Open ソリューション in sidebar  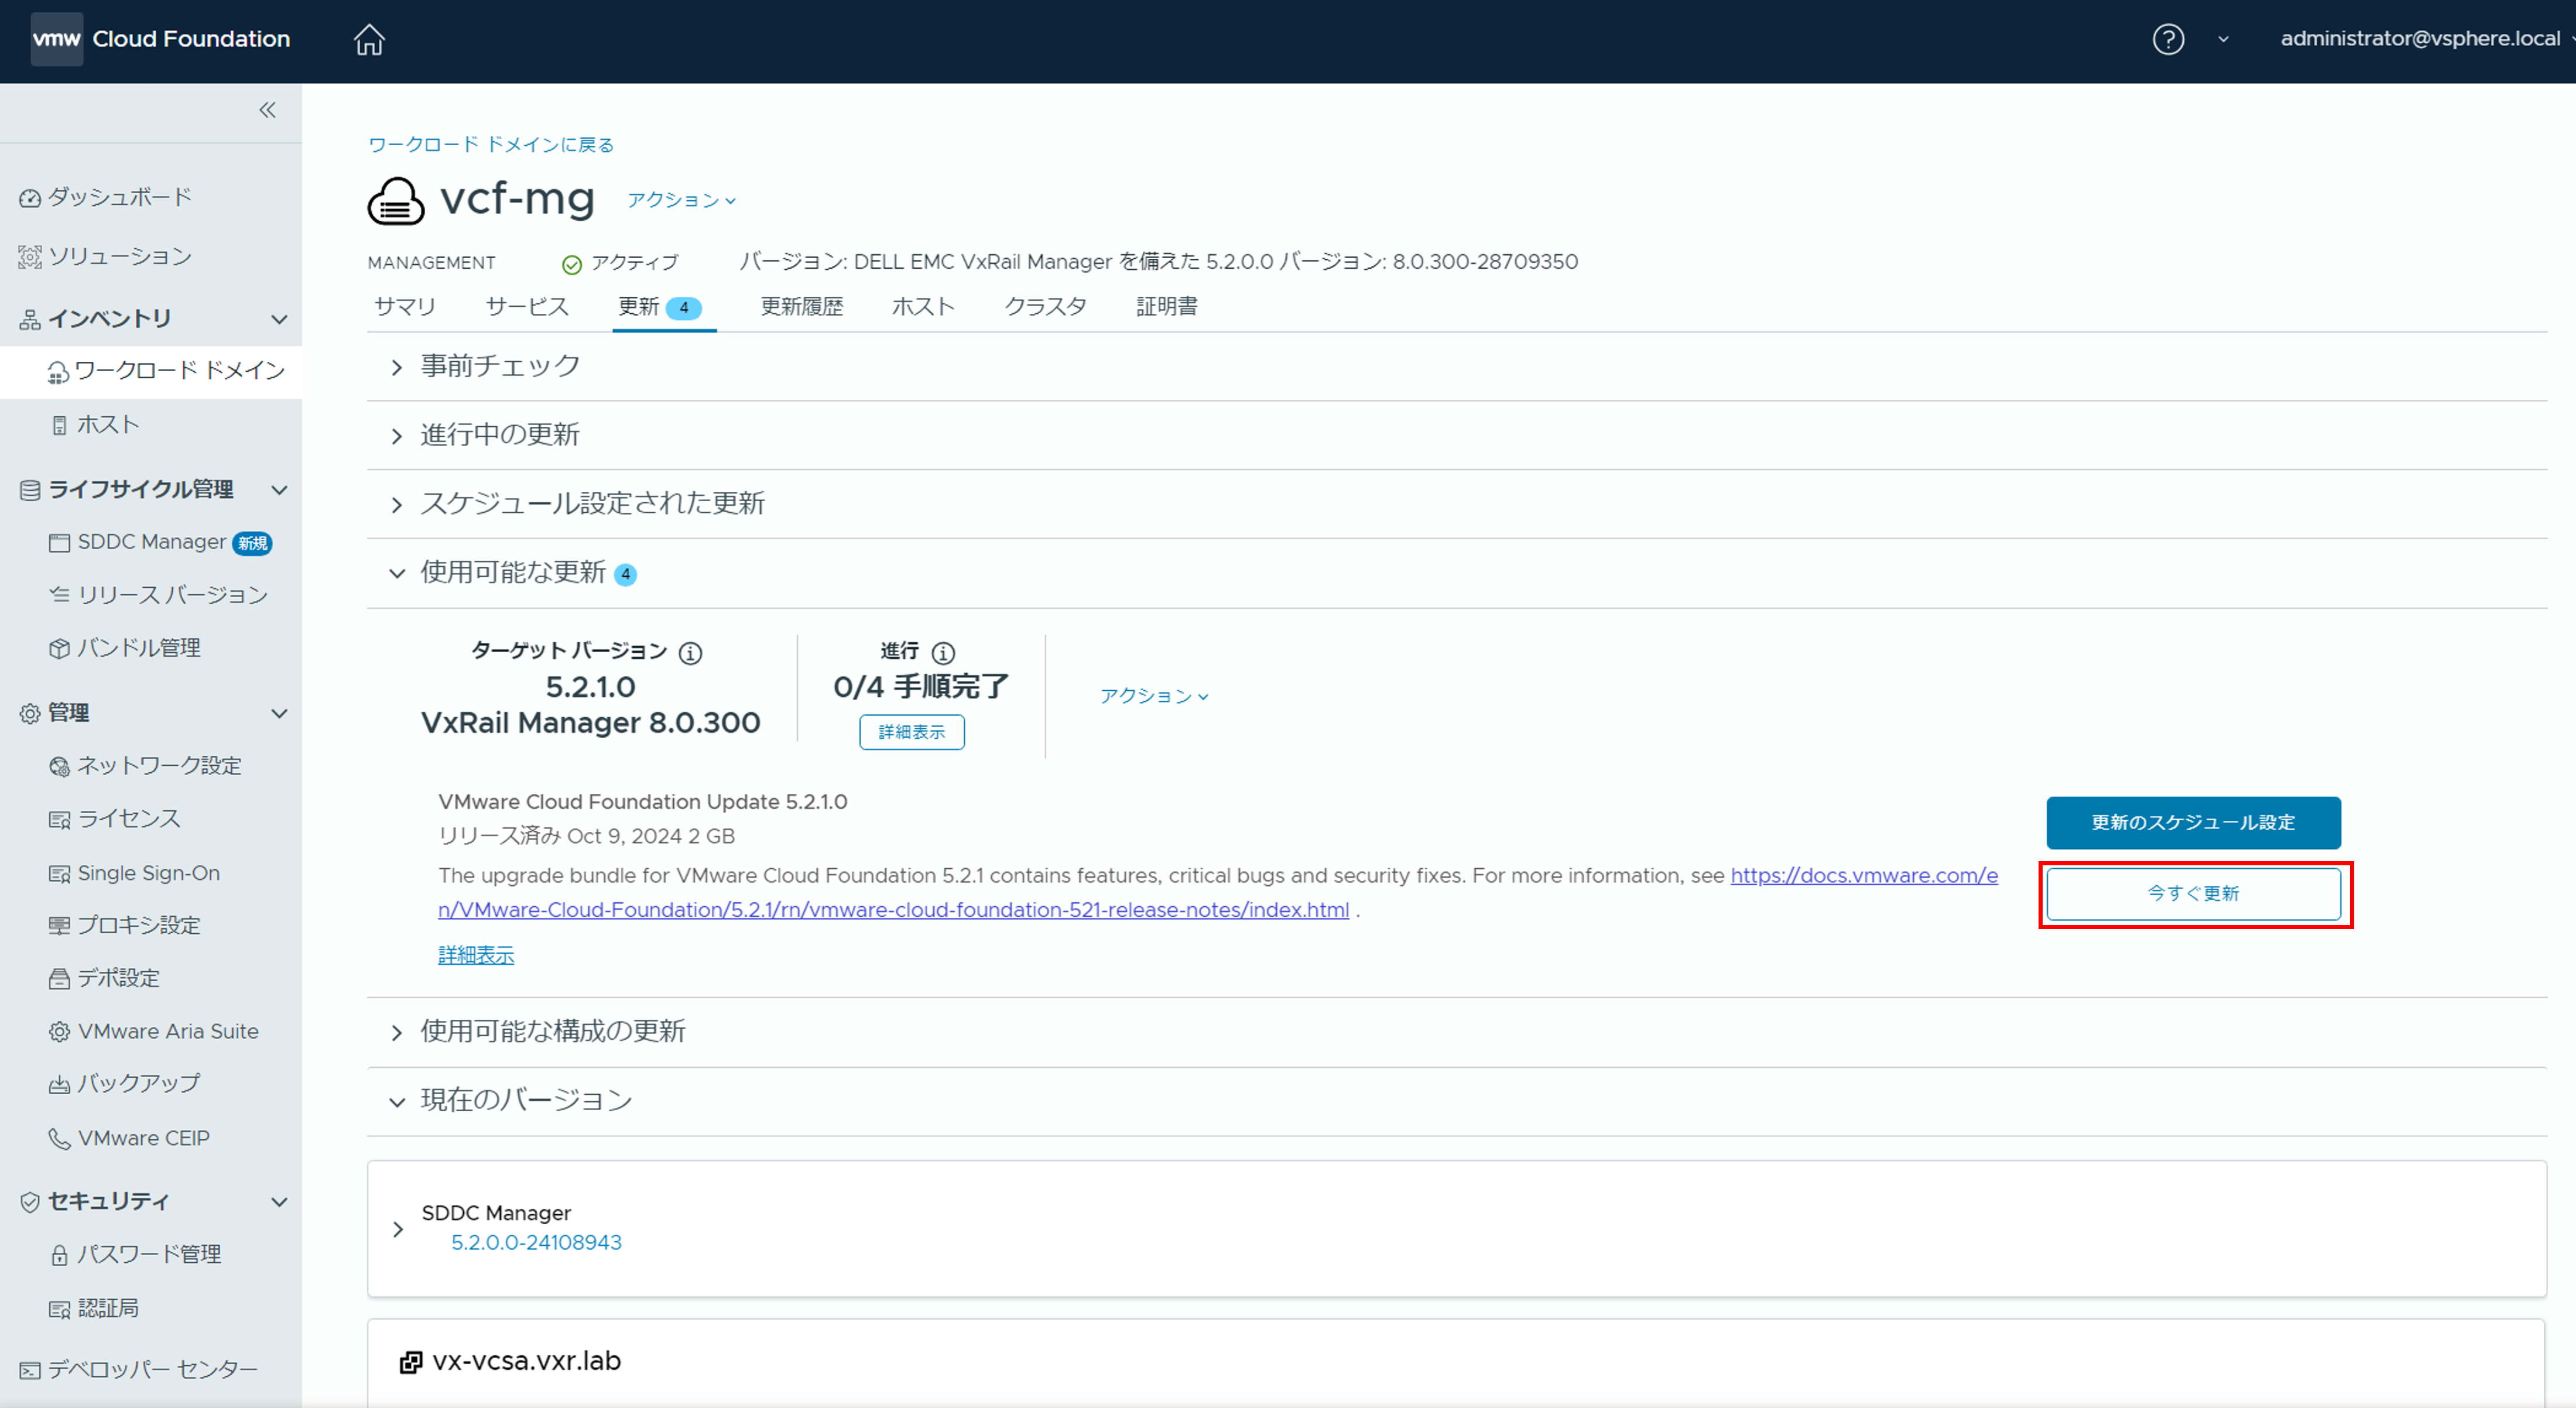coord(105,257)
